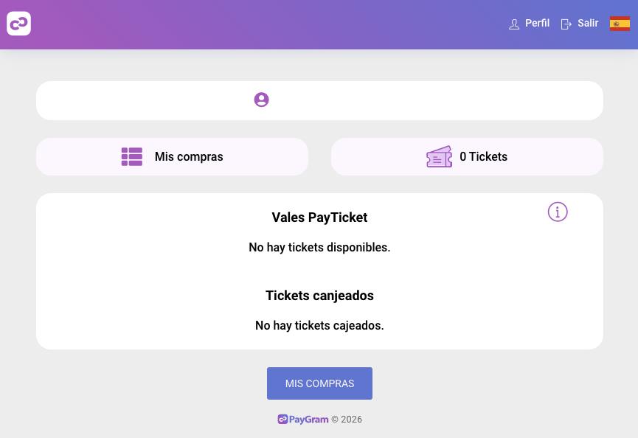Click the Perfil person icon
This screenshot has height=438, width=638.
click(x=514, y=24)
